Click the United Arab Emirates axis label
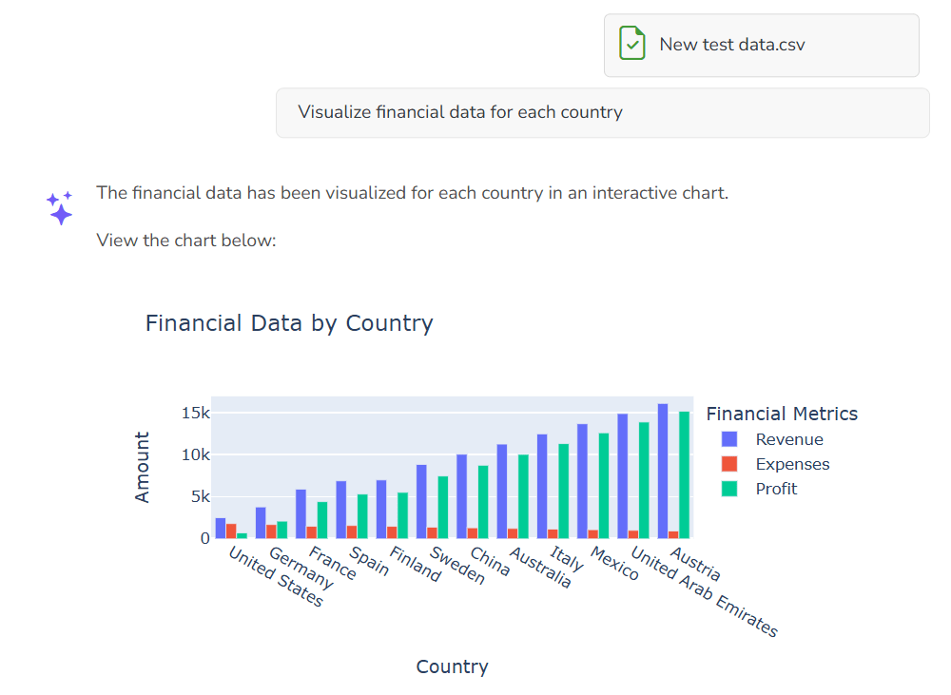Screen dimensions: 951x695 pyautogui.click(x=704, y=592)
